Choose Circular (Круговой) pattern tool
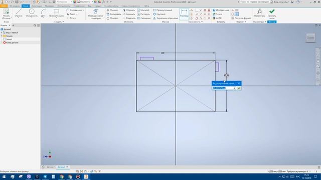This screenshot has height=180, width=321. coord(159,14)
